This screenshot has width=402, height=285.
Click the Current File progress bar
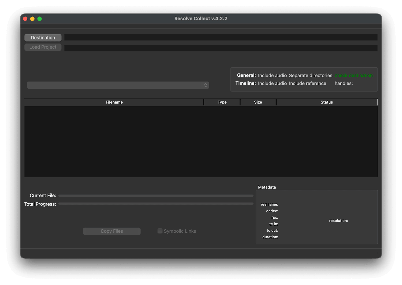click(156, 196)
